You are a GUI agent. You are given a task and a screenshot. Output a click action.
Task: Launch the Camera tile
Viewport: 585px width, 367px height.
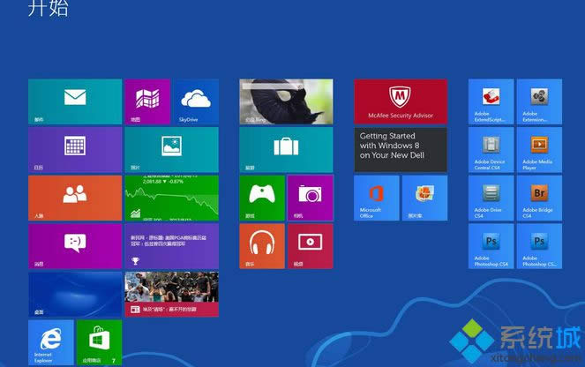click(311, 198)
